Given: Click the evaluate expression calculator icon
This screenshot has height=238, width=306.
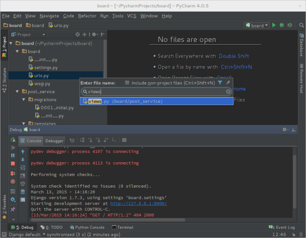Looking at the screenshot, I should point(124,140).
